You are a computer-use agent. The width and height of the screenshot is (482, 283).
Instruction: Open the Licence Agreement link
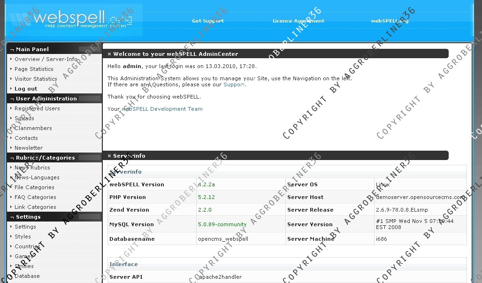[298, 21]
